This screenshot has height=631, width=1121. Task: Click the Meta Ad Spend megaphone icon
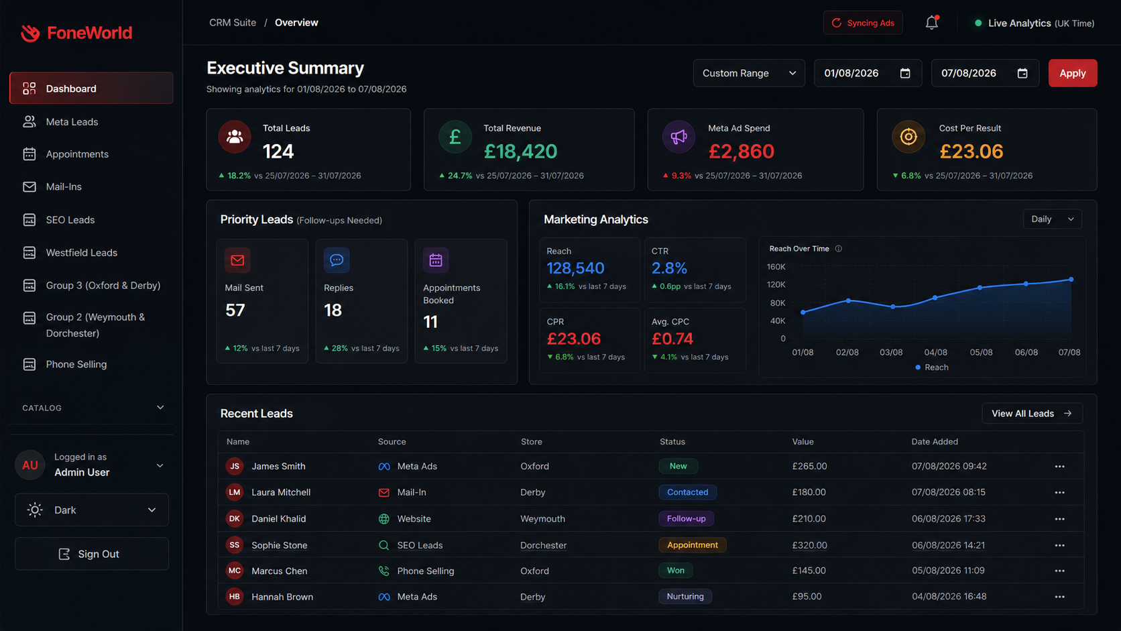pyautogui.click(x=678, y=137)
